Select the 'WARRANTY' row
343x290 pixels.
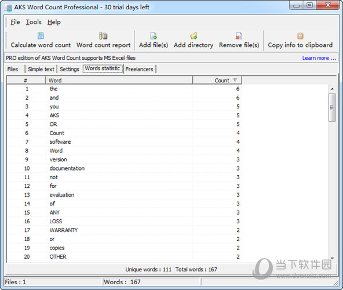point(124,230)
